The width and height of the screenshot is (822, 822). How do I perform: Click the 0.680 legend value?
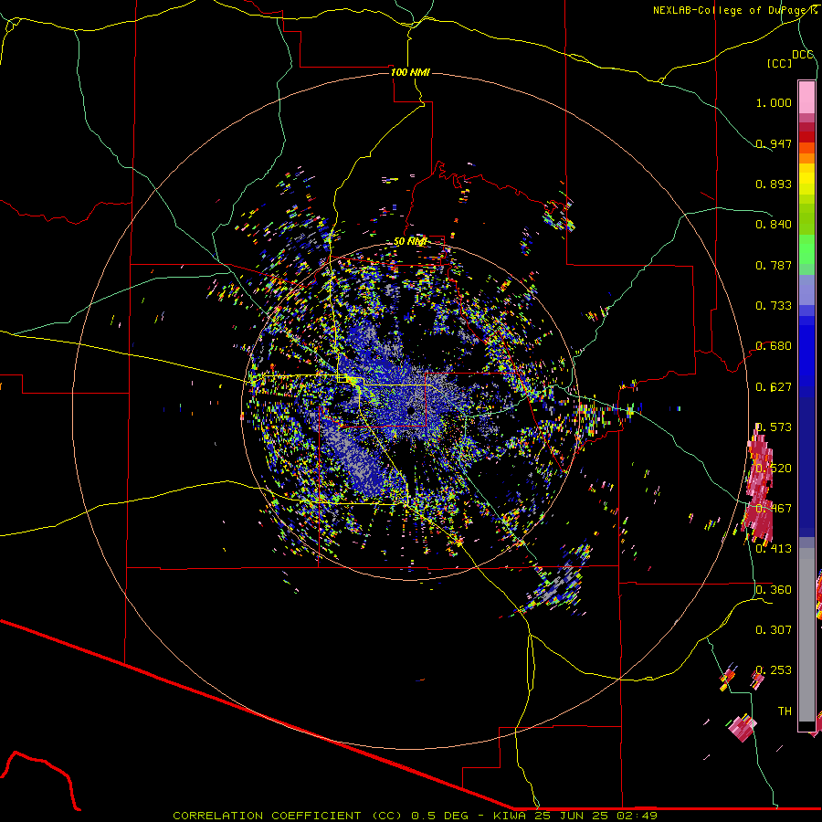tap(774, 346)
